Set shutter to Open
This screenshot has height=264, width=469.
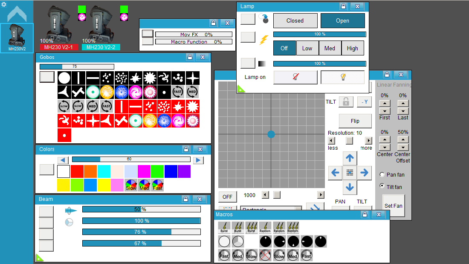[x=343, y=20]
